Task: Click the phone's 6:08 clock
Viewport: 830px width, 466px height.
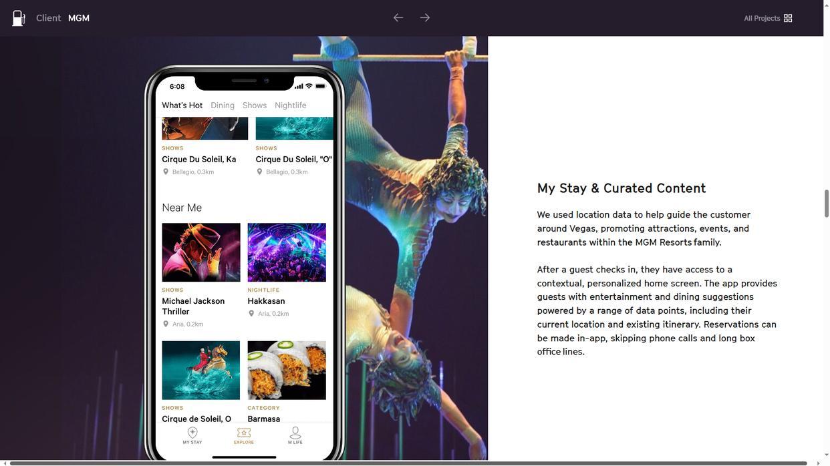Action: [x=177, y=87]
